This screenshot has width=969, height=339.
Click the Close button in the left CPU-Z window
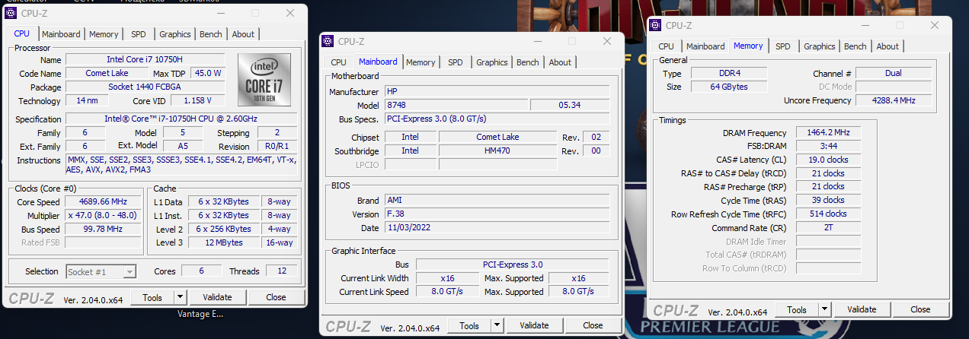tap(276, 297)
